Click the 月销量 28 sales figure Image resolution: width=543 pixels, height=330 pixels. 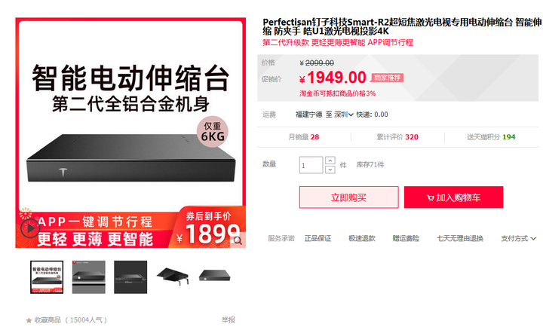click(304, 137)
